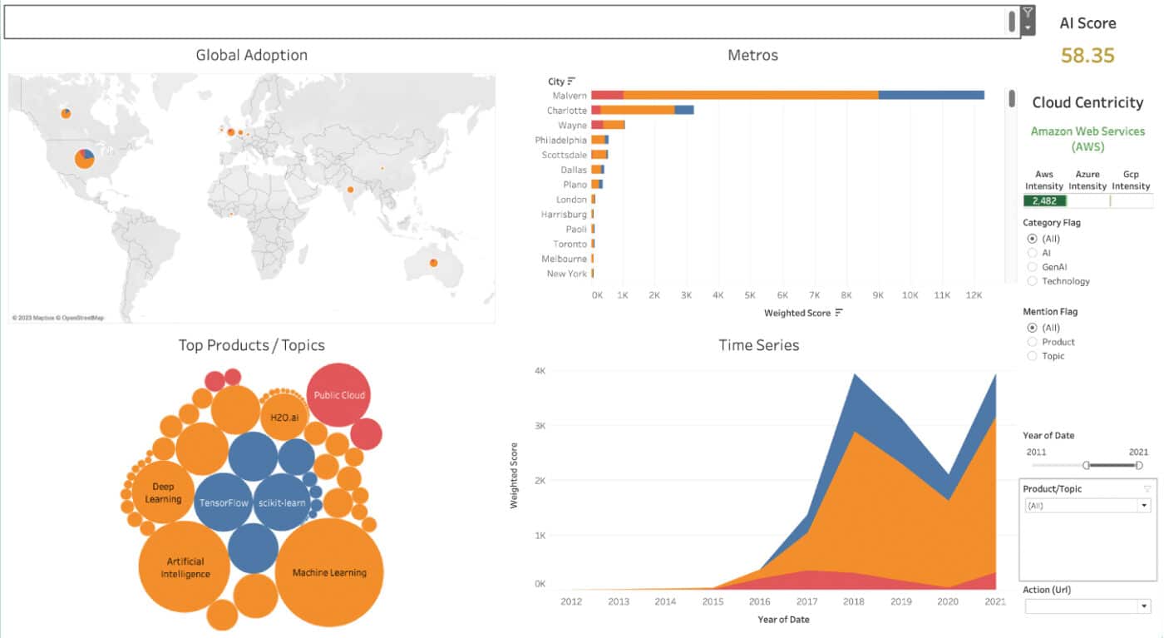Image resolution: width=1164 pixels, height=638 pixels.
Task: Click the Amazon Web Services (AWS) link
Action: tap(1088, 137)
